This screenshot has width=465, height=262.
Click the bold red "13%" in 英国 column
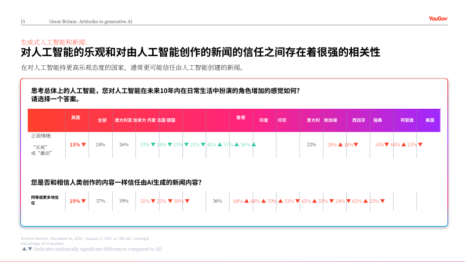pos(75,145)
